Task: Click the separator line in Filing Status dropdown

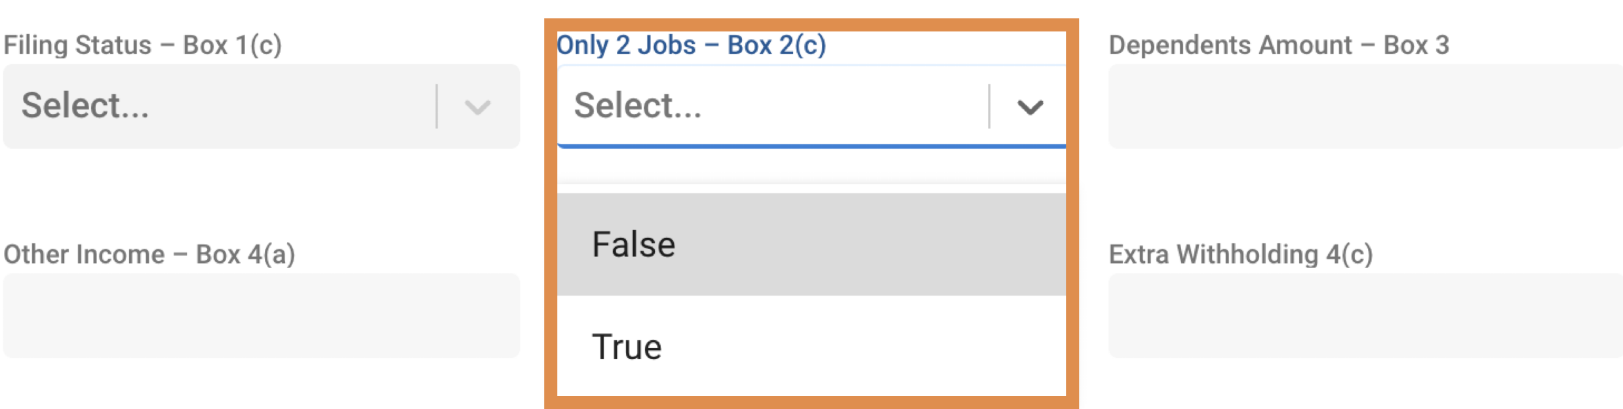Action: point(437,106)
